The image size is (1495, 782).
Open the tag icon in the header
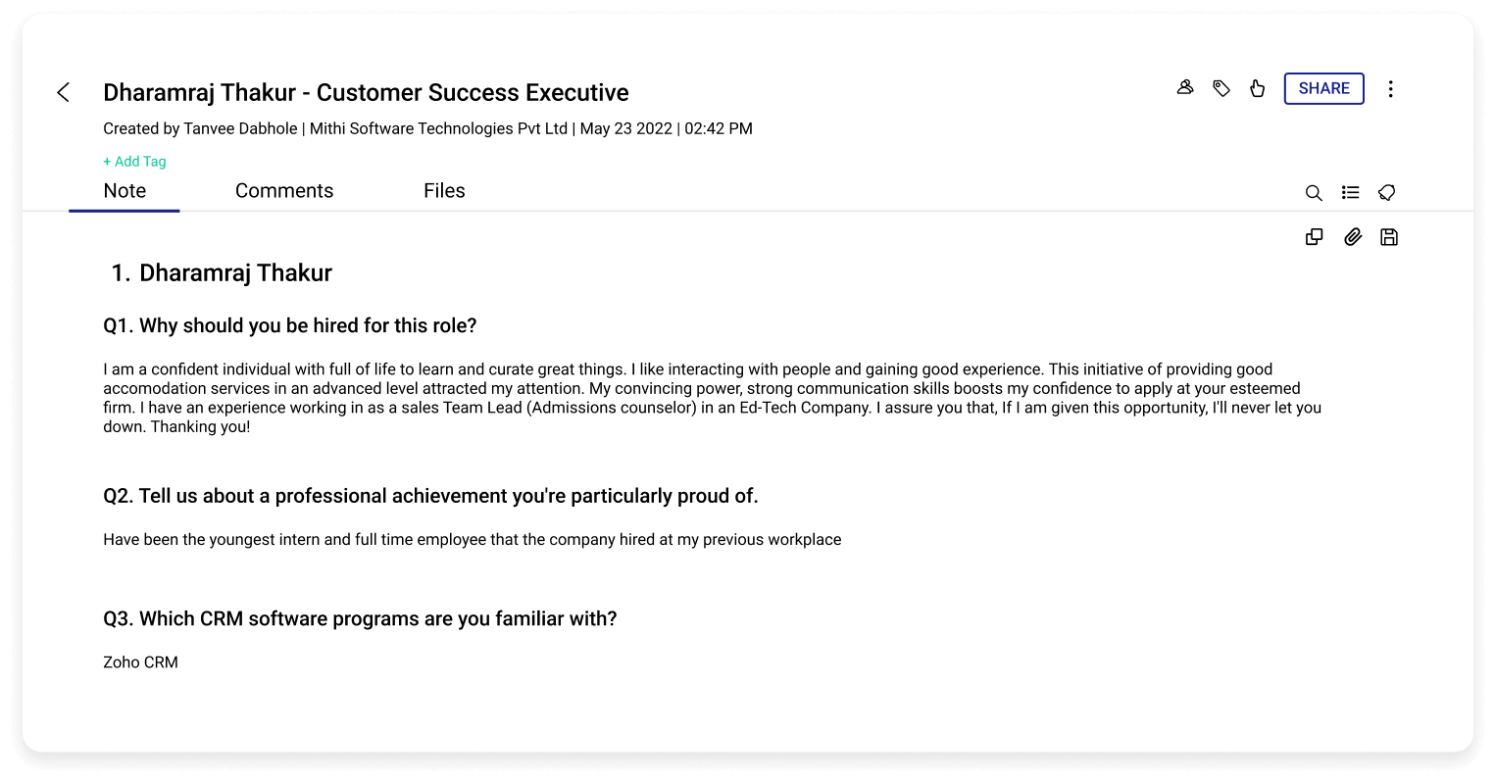(x=1221, y=87)
